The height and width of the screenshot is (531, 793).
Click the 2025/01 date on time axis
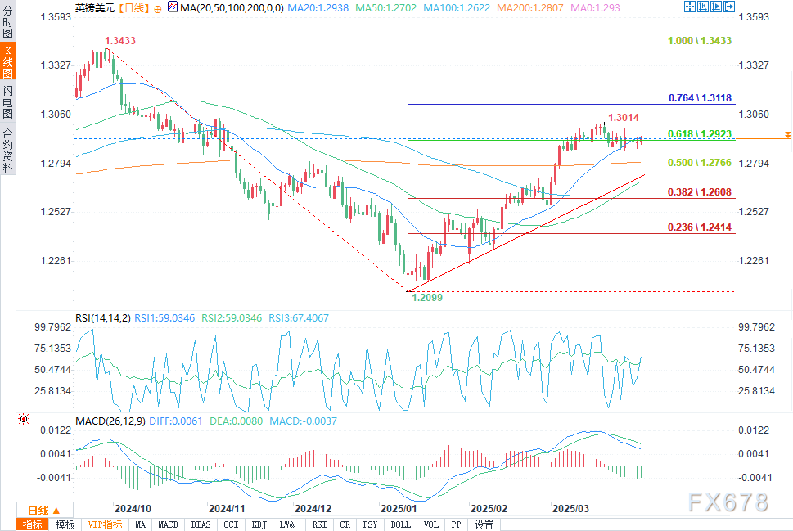click(399, 509)
